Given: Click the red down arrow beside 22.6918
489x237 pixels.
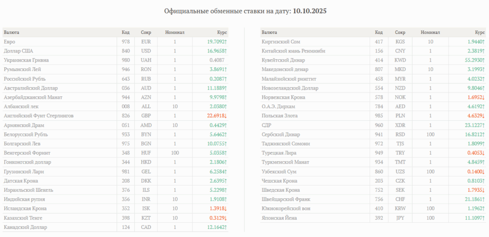Looking at the screenshot, I should pos(225,116).
